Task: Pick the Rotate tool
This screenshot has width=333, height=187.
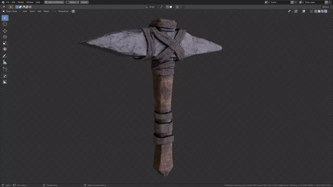Action: (x=5, y=37)
